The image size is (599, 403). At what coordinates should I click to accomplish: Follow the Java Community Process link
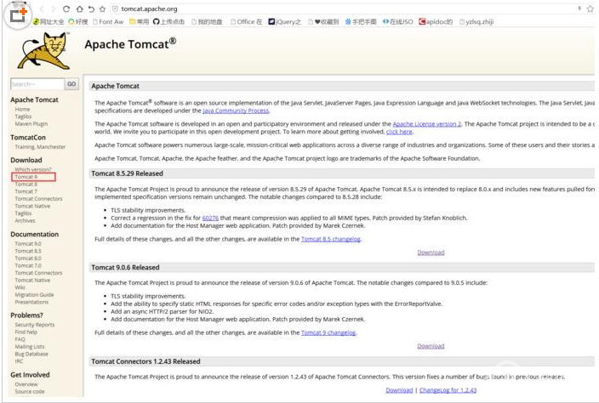tap(236, 111)
